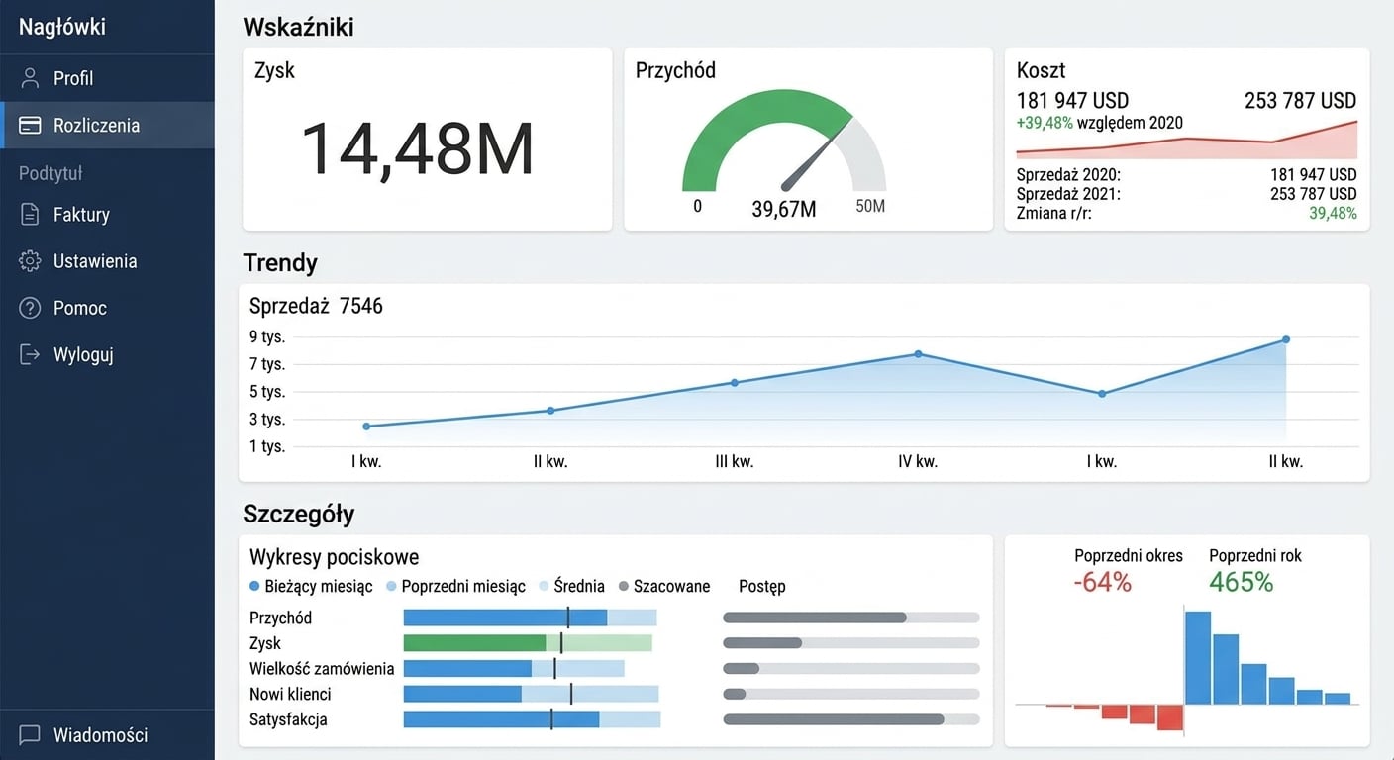Screen dimensions: 1394x760
Task: Click the tallest blue bar in Poprzedni rok chart
Action: click(1198, 657)
